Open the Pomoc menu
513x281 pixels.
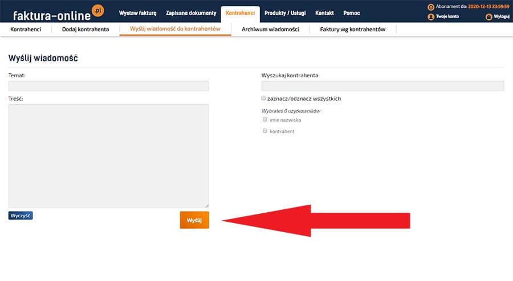351,13
